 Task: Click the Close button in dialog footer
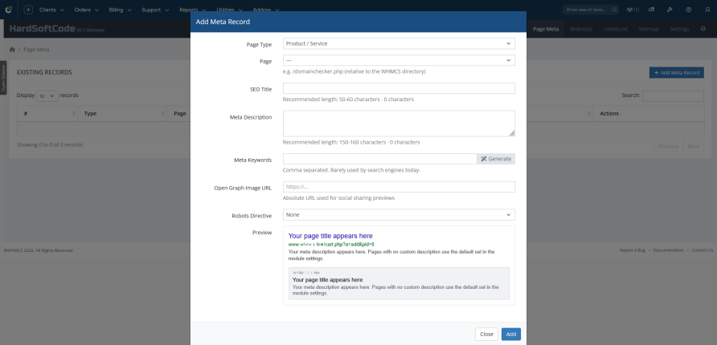point(486,334)
